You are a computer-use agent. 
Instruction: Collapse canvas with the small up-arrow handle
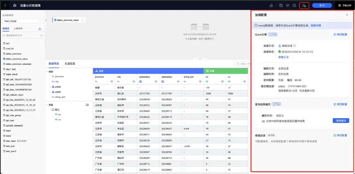pyautogui.click(x=200, y=58)
